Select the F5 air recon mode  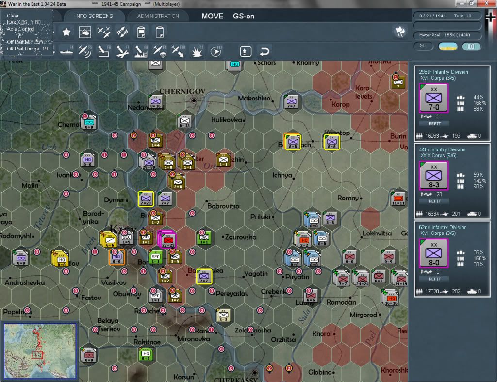pyautogui.click(x=85, y=51)
